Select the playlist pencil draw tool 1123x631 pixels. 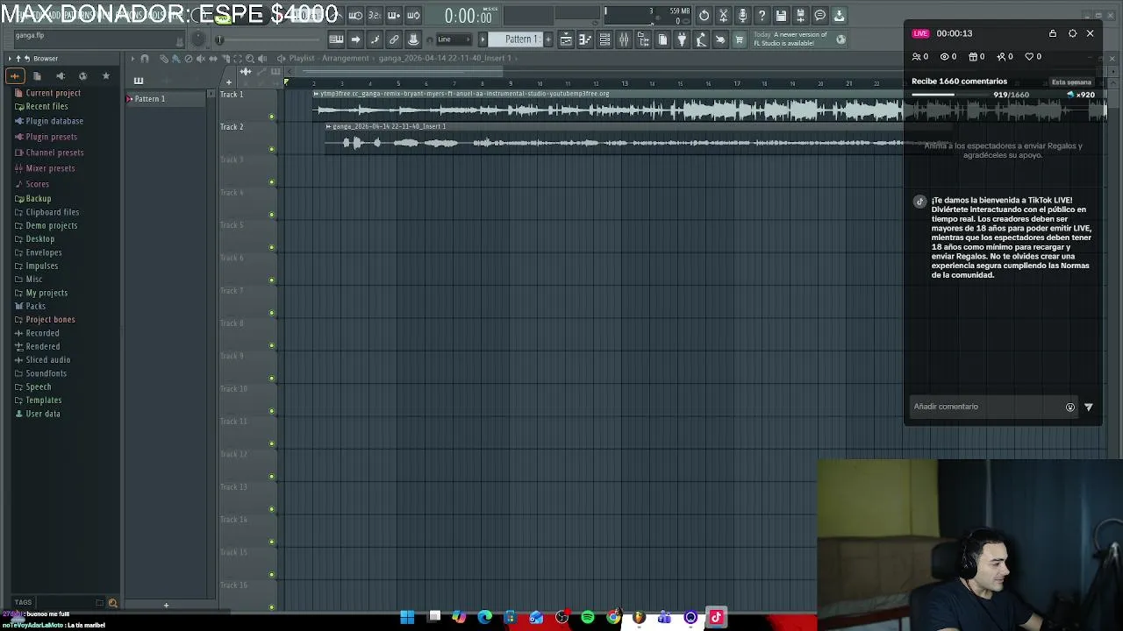pos(164,59)
